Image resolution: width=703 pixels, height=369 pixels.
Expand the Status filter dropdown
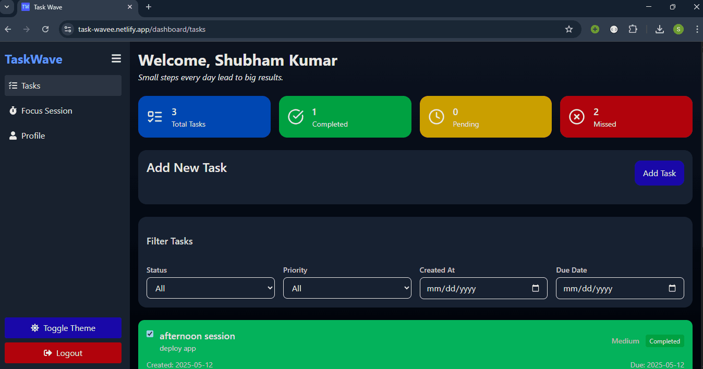tap(211, 288)
